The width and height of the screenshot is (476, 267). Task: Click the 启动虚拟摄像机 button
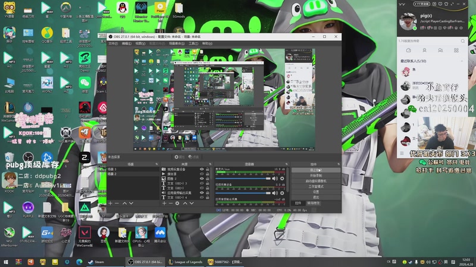tap(316, 181)
